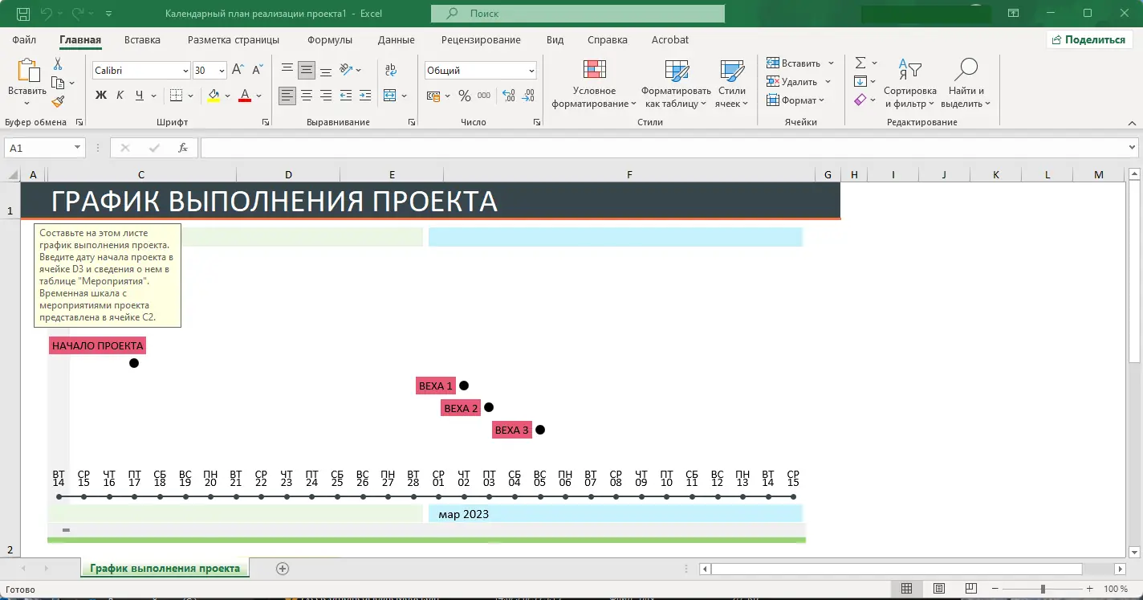Click the Merge and Center icon
Screen dimensions: 1143x600
[391, 96]
